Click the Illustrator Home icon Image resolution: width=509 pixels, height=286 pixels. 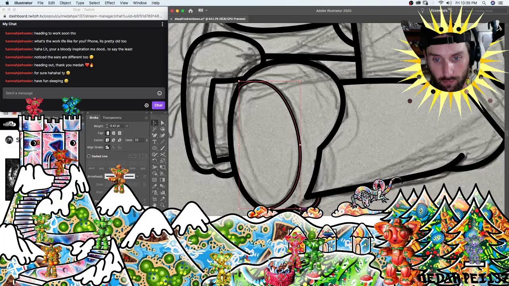[x=190, y=11]
